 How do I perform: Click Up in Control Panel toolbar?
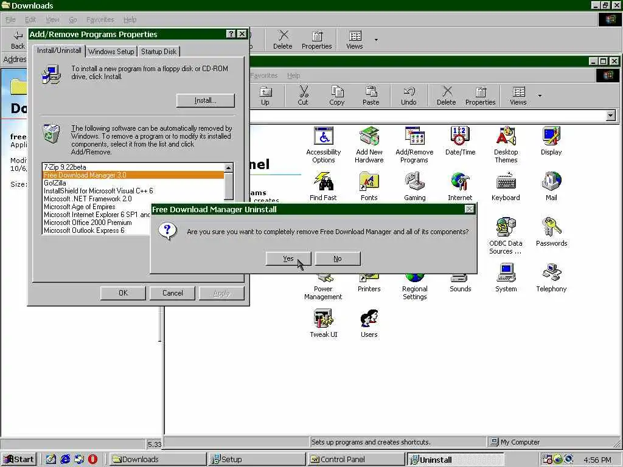[265, 95]
